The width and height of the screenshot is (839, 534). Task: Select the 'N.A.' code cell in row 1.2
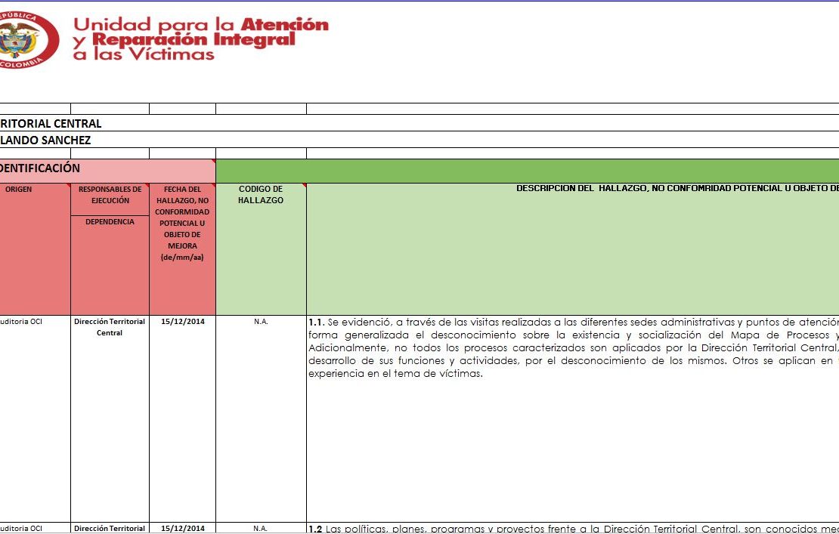[261, 528]
